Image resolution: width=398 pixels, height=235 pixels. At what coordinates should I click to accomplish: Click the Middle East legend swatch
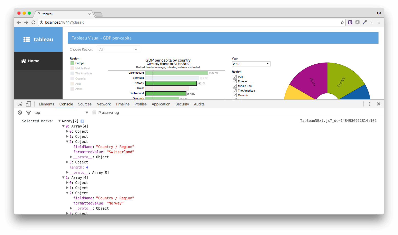[x=72, y=68]
